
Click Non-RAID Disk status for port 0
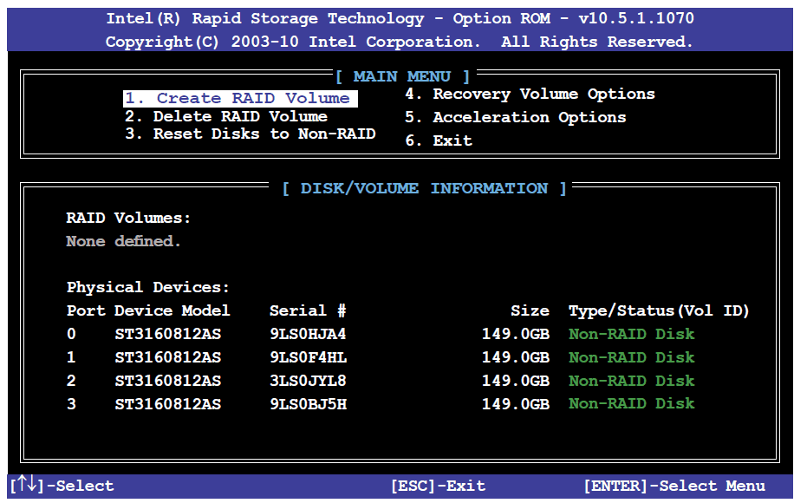[x=631, y=334]
